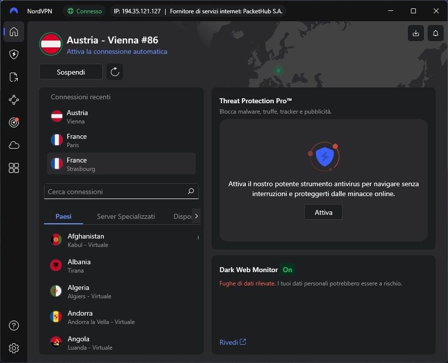Switch to the Paesi tab
Screen dimensions: 448x363
[63, 216]
